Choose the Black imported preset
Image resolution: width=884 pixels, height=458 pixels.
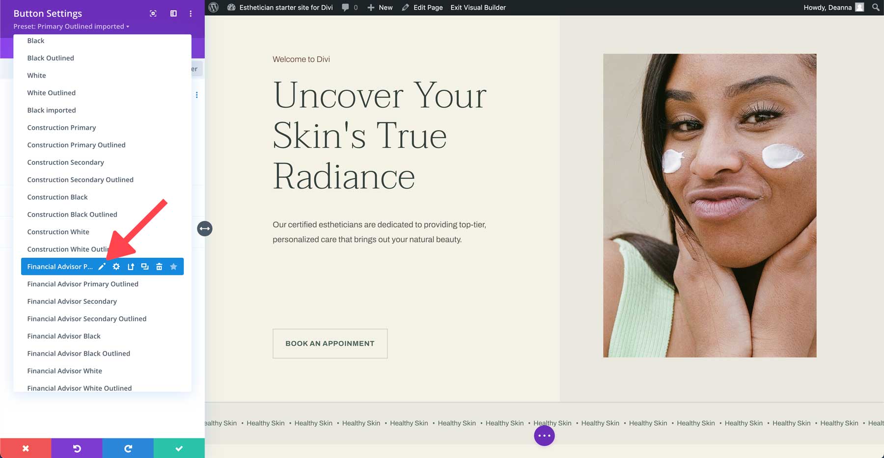[x=52, y=110]
